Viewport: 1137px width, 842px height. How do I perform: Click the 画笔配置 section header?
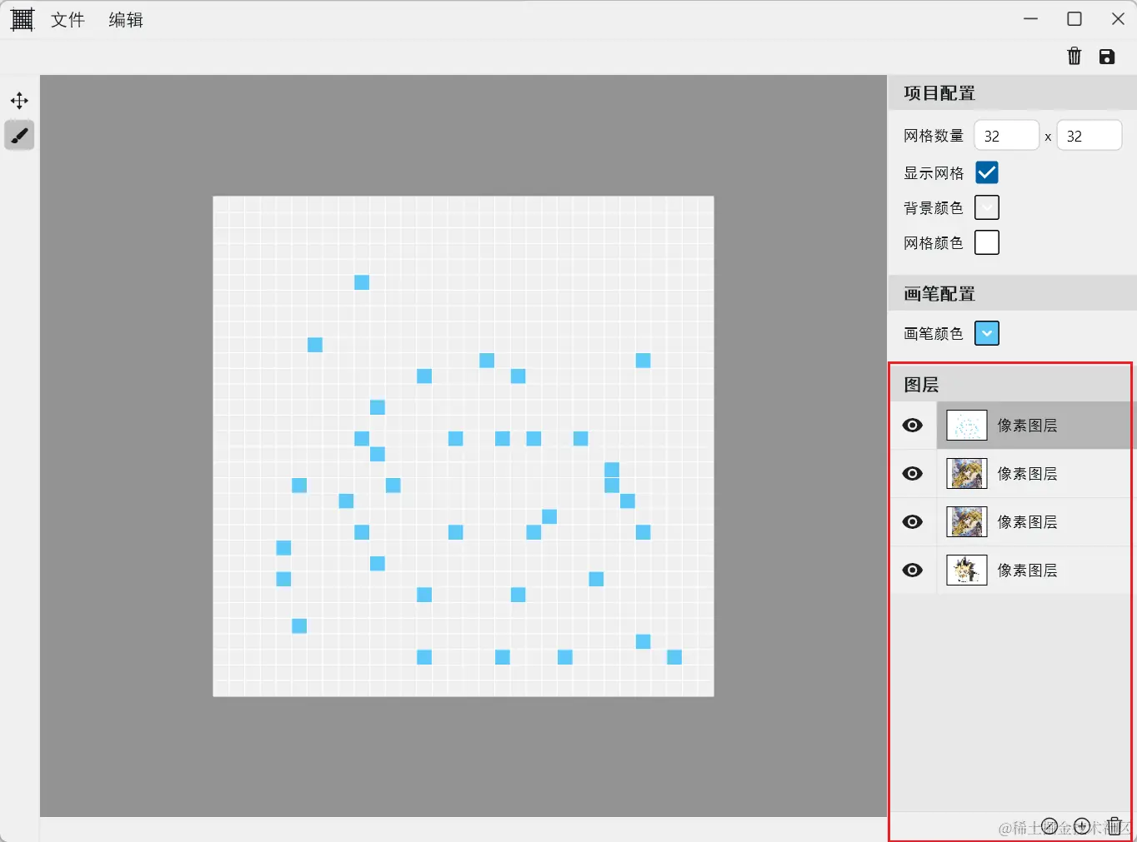pyautogui.click(x=1012, y=294)
